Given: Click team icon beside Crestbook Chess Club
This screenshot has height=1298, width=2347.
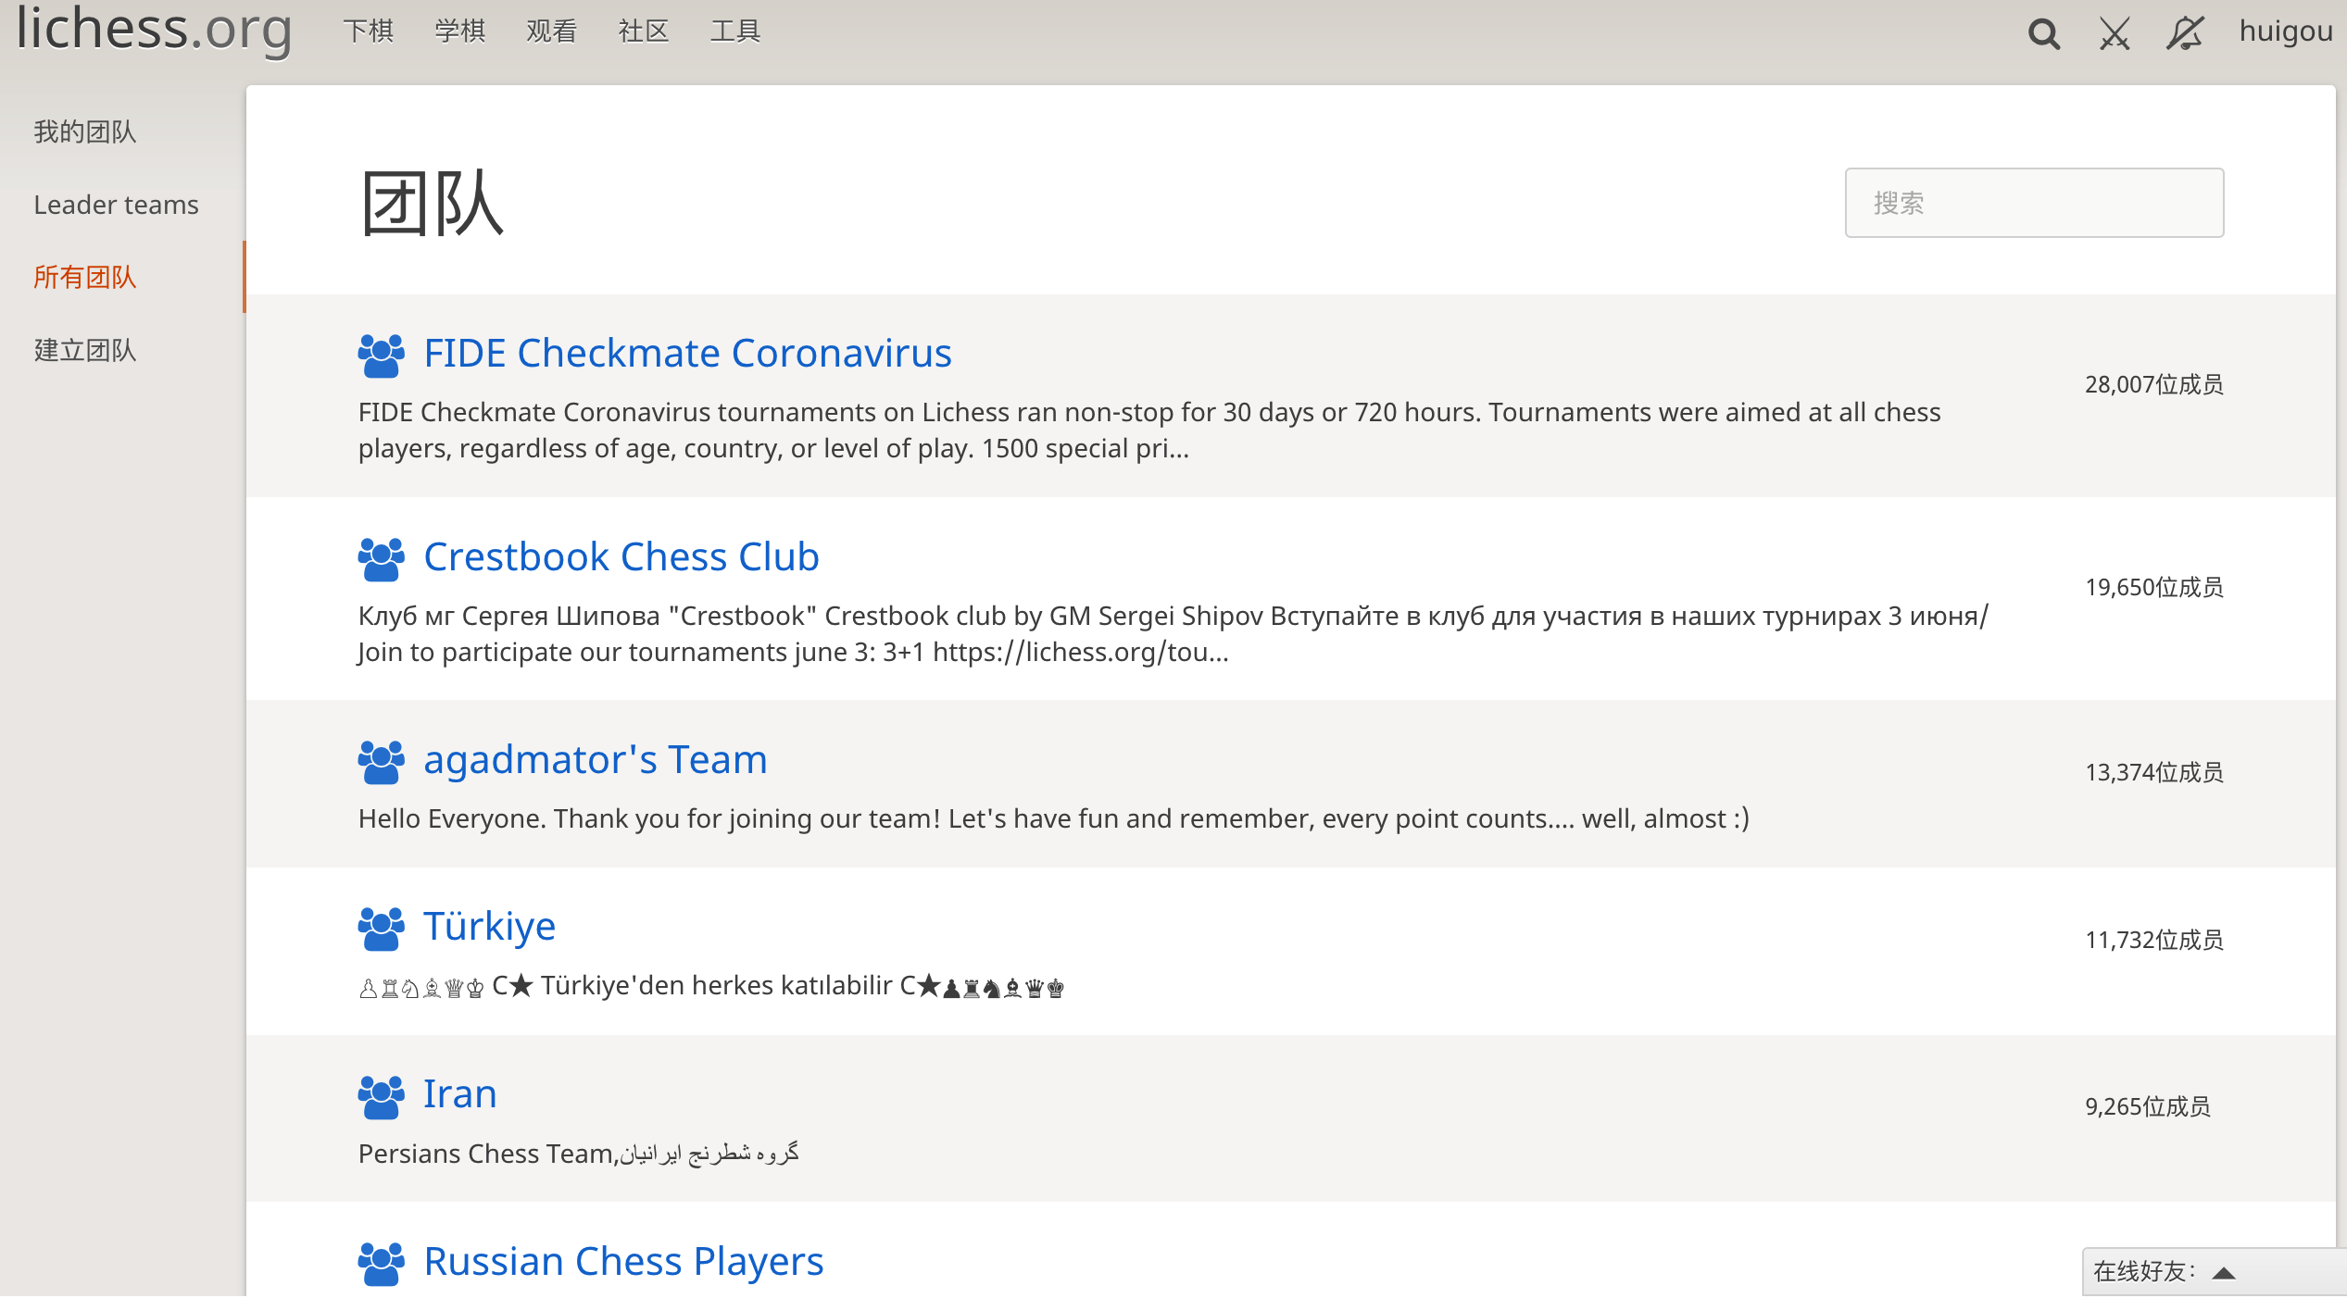Looking at the screenshot, I should pos(381,559).
